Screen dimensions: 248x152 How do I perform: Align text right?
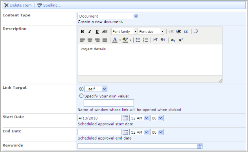[x=97, y=40]
